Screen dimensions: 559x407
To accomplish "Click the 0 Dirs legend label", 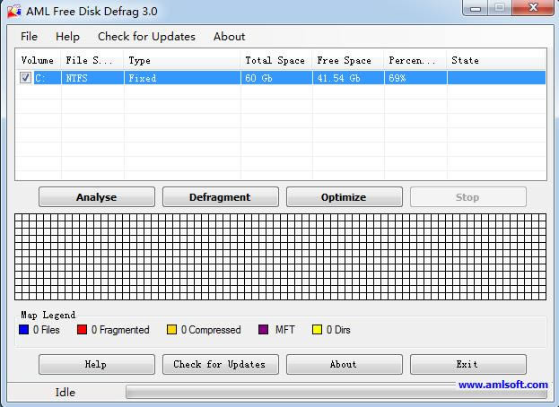I will click(338, 330).
